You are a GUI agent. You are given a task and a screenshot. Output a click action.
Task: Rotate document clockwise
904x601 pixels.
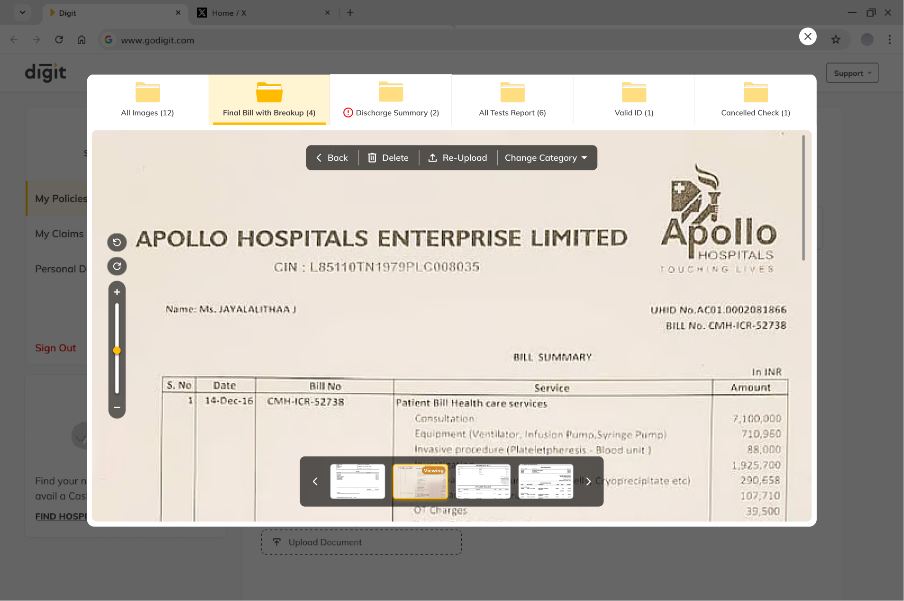117,266
